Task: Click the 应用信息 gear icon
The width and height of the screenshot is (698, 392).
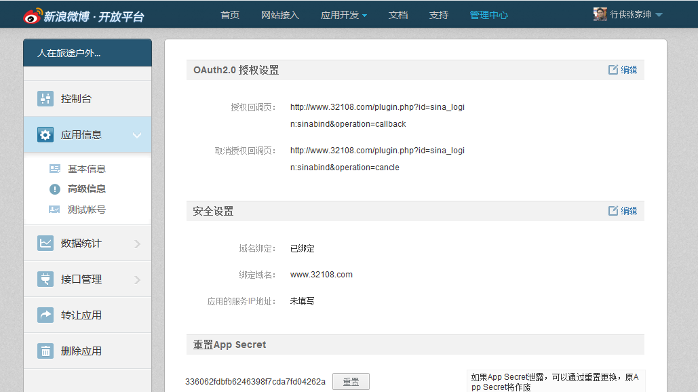Action: (45, 135)
